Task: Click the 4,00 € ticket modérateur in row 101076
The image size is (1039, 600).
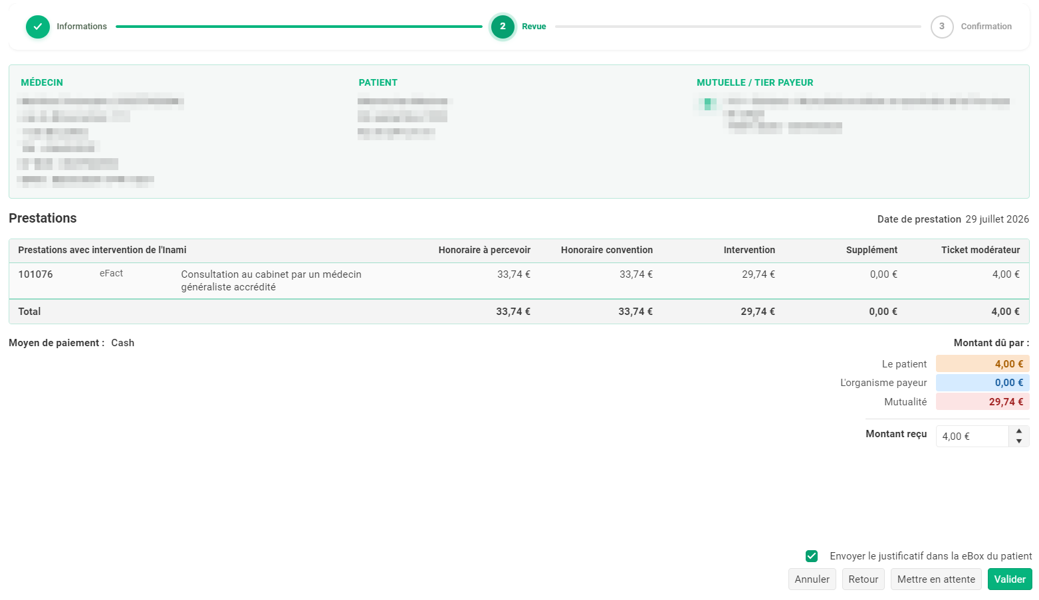Action: [1006, 274]
